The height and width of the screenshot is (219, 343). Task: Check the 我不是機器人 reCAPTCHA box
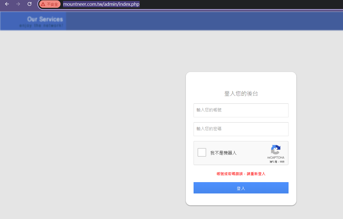[202, 152]
